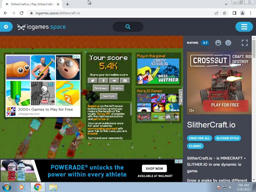Open the Crazy Steve.io game banner
Viewport: 256px width, 192px height.
coord(158,71)
